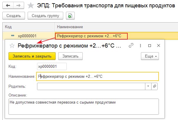
Task: Click into the Родитель input field
Action: click(x=91, y=86)
